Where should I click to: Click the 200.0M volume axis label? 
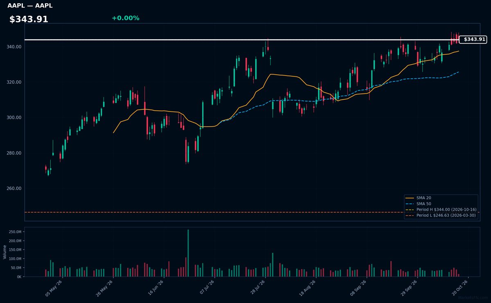coord(15,241)
